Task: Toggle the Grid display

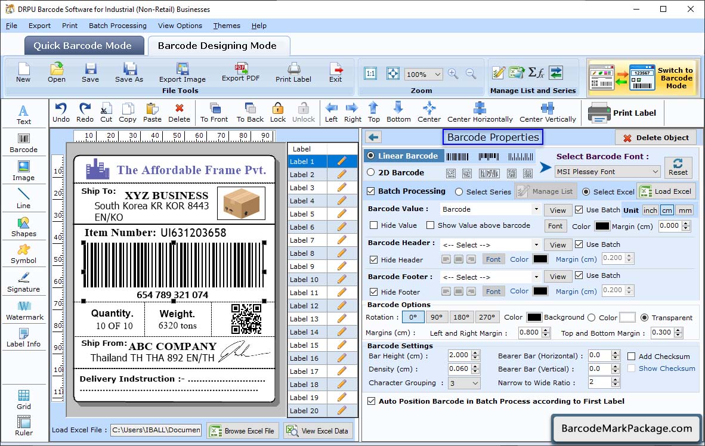Action: pos(23,399)
